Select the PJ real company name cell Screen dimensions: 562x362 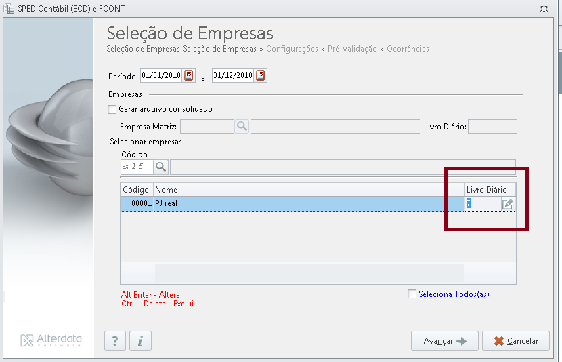coord(309,204)
